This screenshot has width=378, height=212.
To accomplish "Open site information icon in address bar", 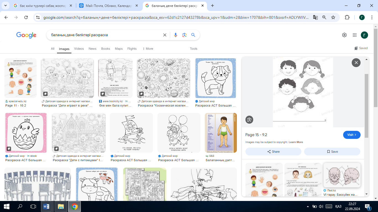I will [38, 17].
